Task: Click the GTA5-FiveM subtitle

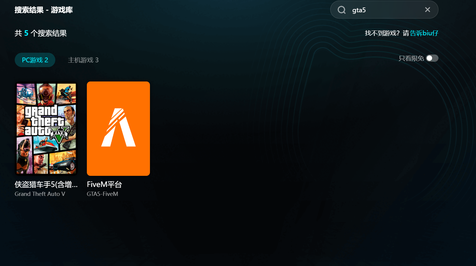Action: 102,194
